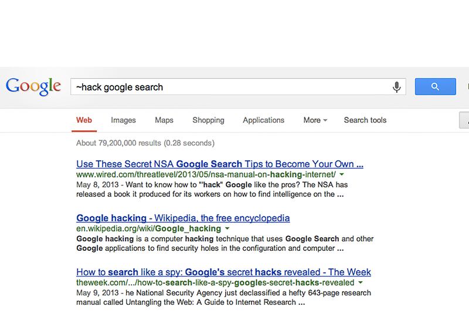Open The Week search like a spy result
469x313 pixels.
tap(223, 272)
